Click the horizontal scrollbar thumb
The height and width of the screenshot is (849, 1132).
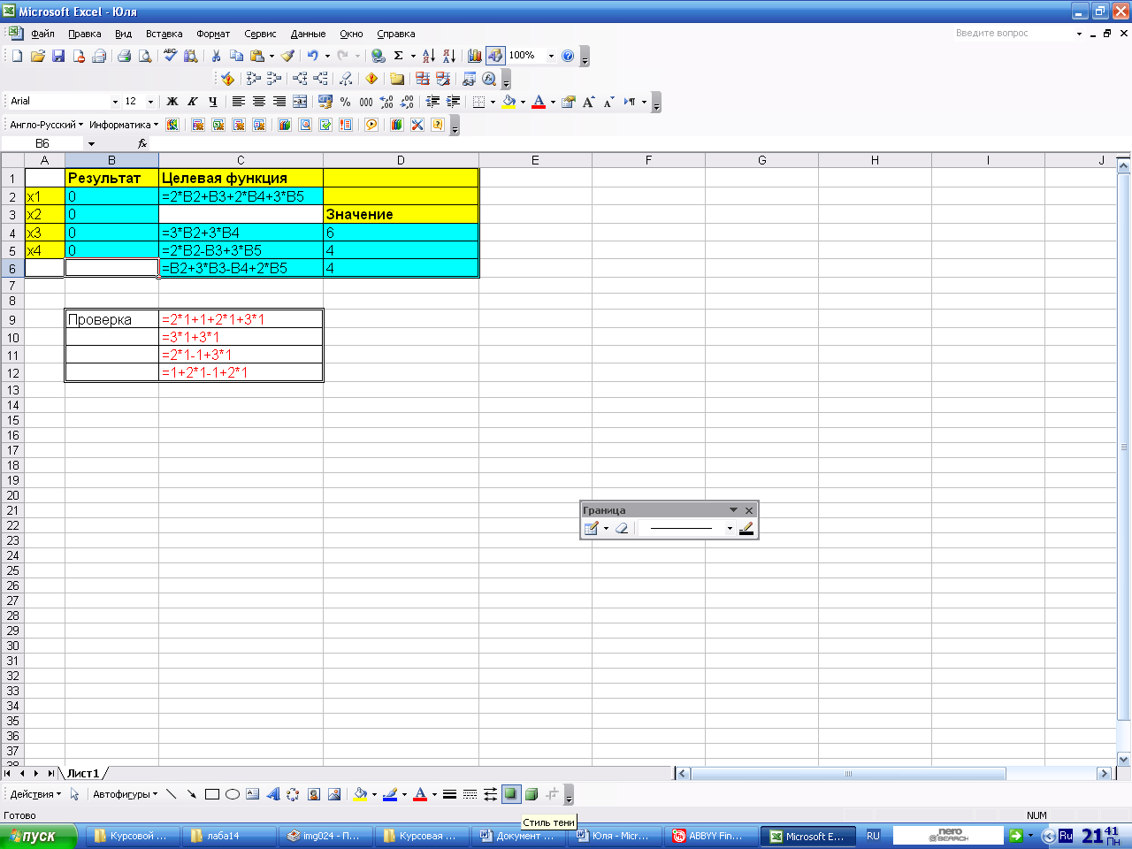pyautogui.click(x=848, y=774)
